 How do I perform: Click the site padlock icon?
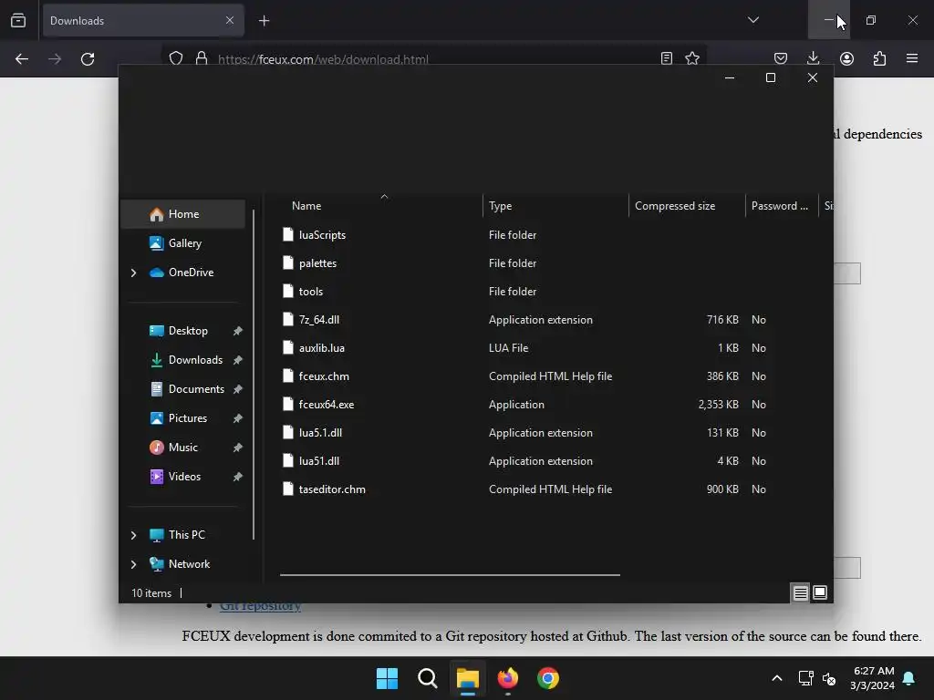[x=202, y=58]
